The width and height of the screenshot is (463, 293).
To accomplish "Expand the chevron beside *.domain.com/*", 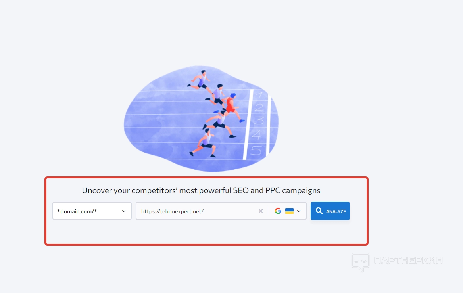I will [x=124, y=211].
